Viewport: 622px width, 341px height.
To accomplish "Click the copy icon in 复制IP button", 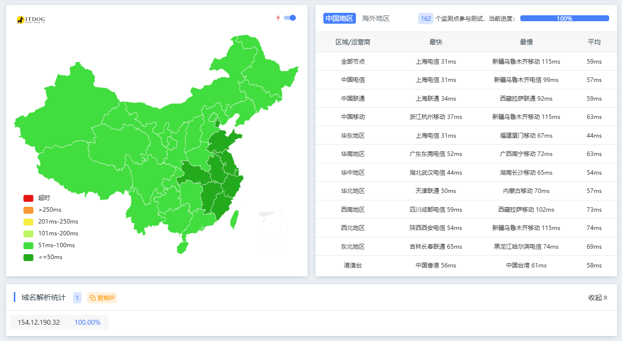I will click(x=92, y=298).
